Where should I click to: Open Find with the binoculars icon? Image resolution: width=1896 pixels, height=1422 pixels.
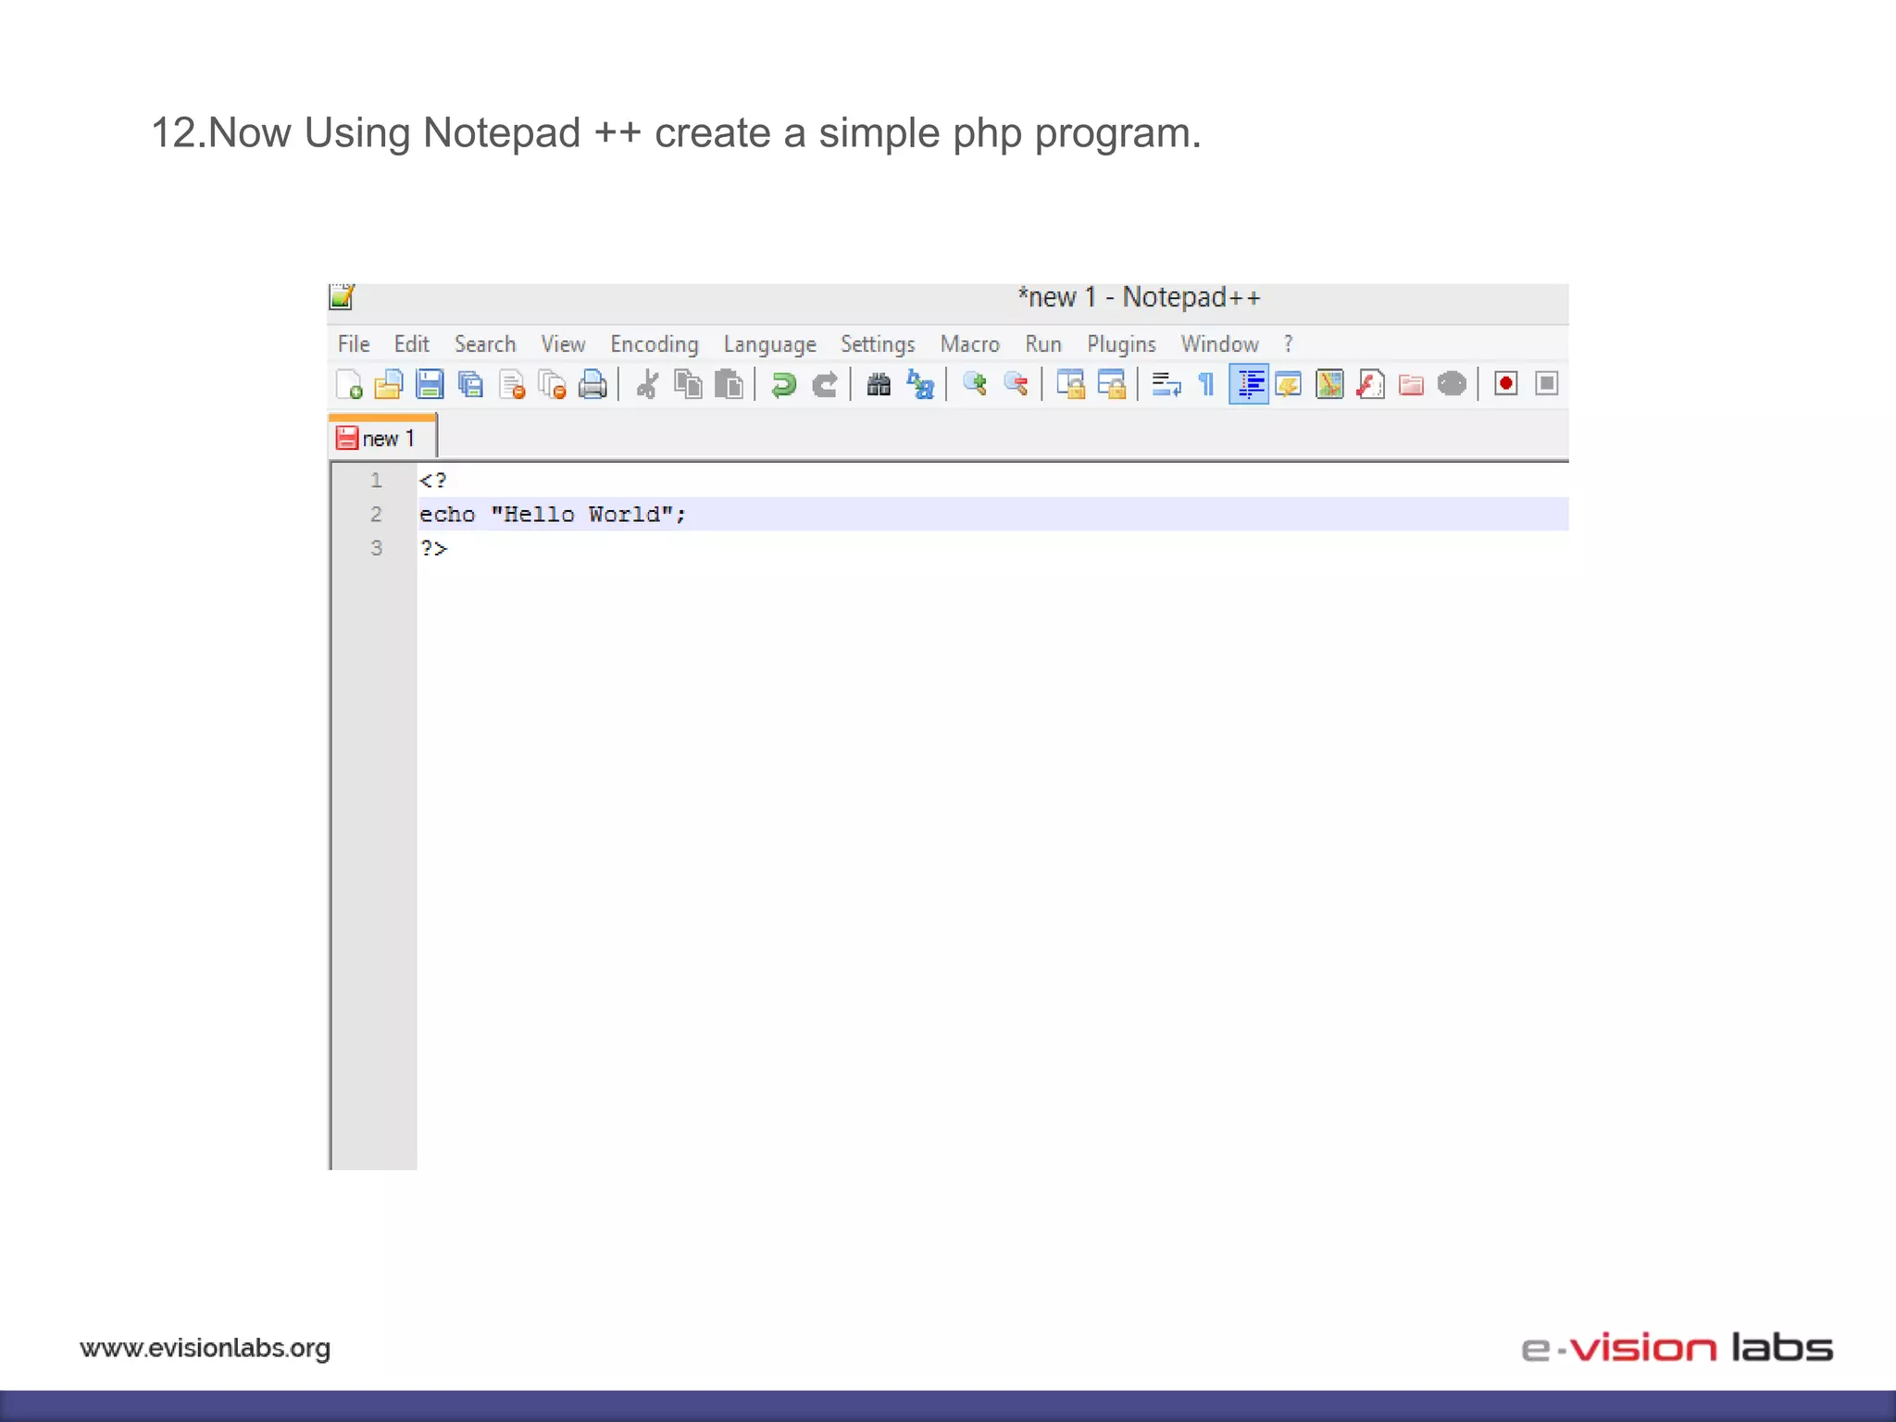(x=879, y=384)
